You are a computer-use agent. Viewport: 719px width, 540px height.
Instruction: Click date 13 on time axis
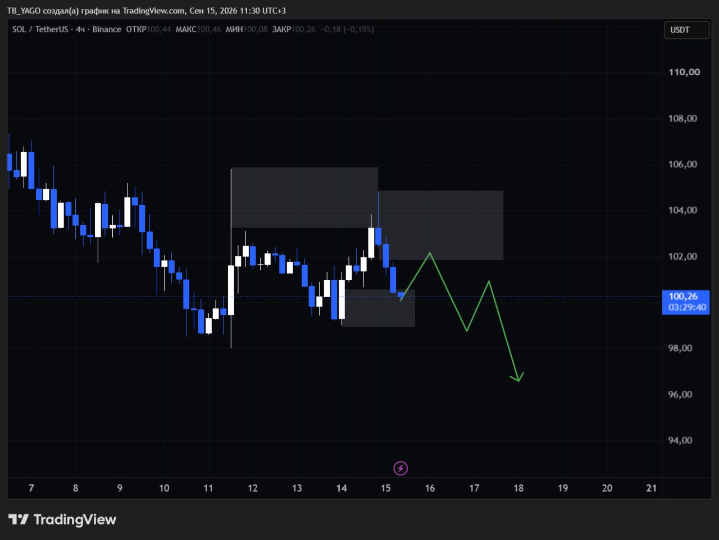tap(297, 488)
